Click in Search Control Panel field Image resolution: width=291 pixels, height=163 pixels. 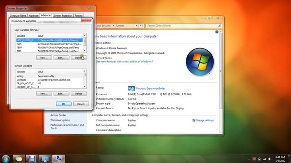point(182,26)
